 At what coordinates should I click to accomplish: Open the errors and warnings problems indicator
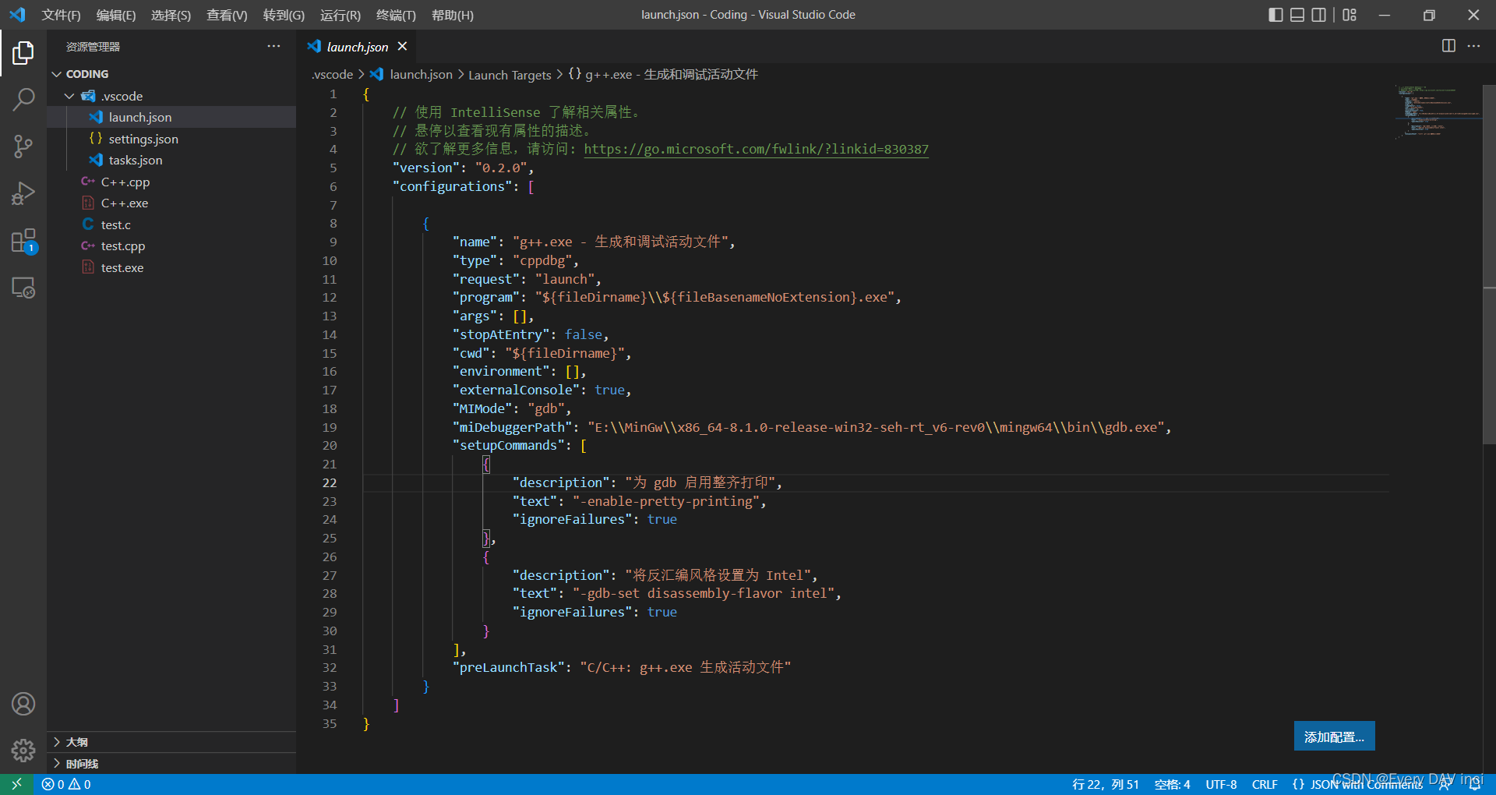click(x=66, y=784)
